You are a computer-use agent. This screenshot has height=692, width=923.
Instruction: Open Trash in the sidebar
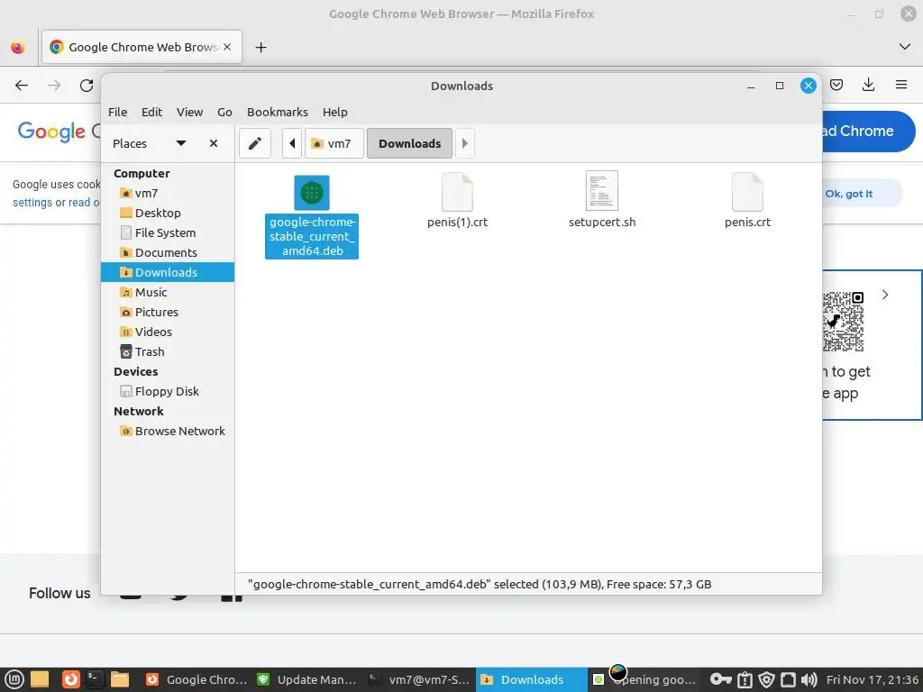(168, 352)
